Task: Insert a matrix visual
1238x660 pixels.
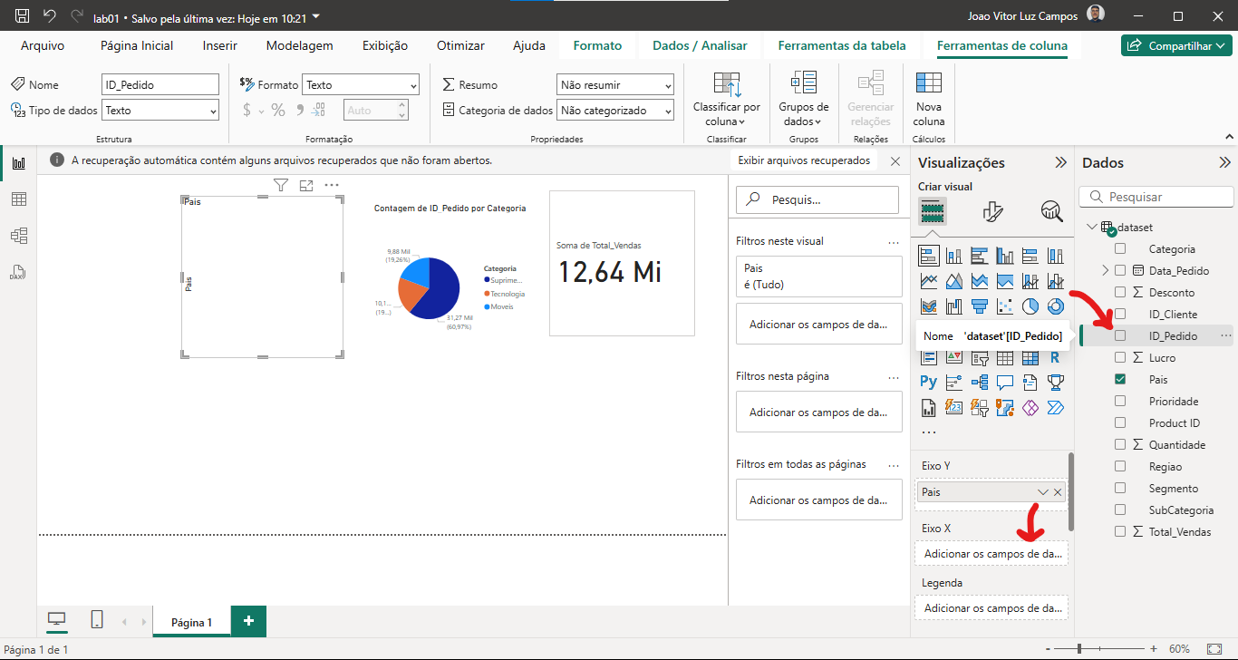Action: tap(1030, 357)
